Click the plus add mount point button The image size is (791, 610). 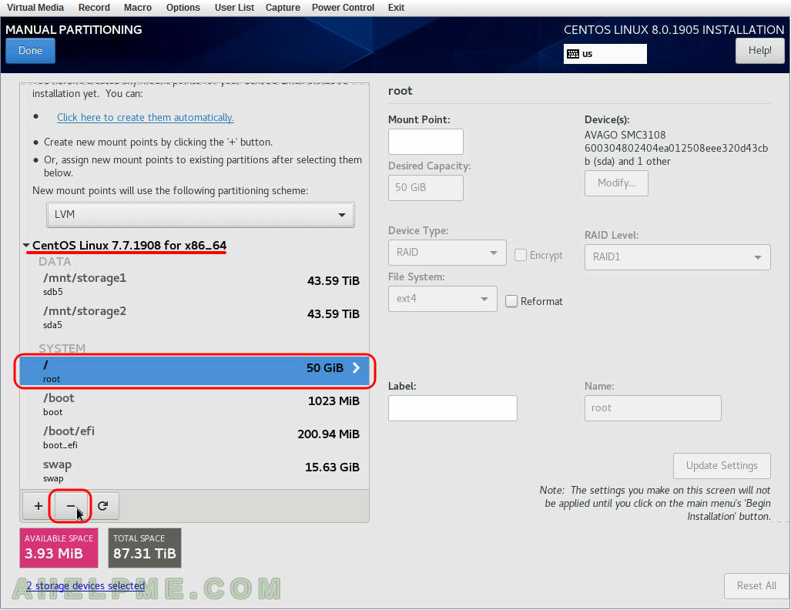coord(39,505)
